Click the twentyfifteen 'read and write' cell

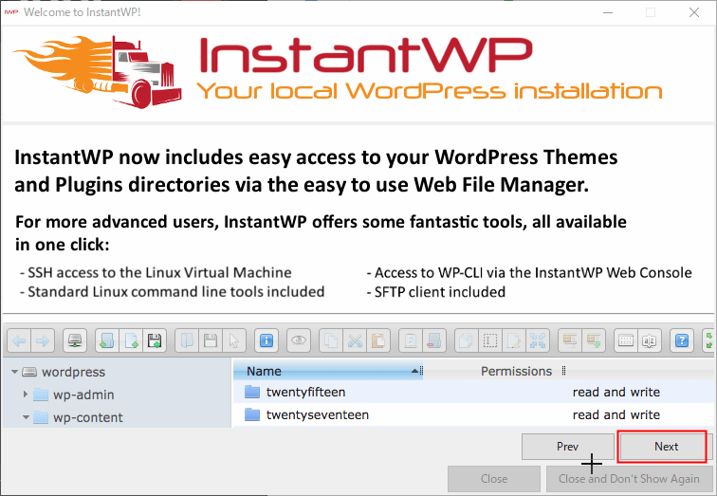click(x=616, y=393)
